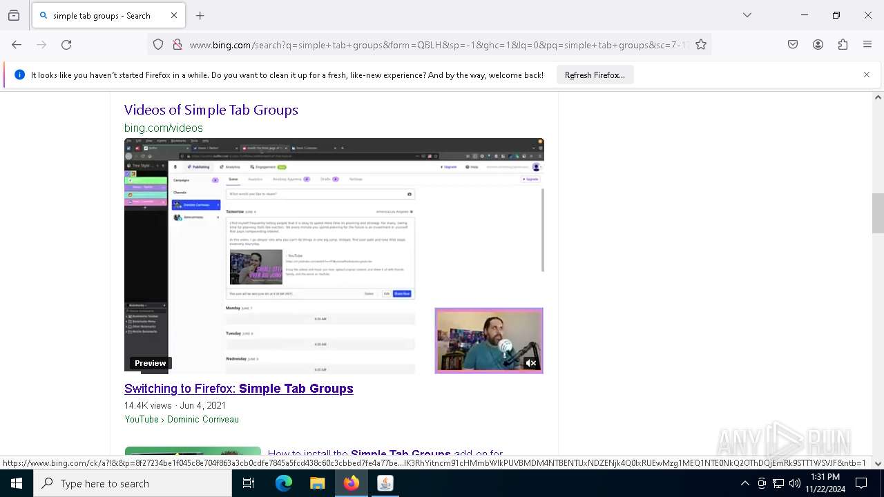
Task: Click the 'YouTube › Dominic Corriveau' source text
Action: point(182,419)
